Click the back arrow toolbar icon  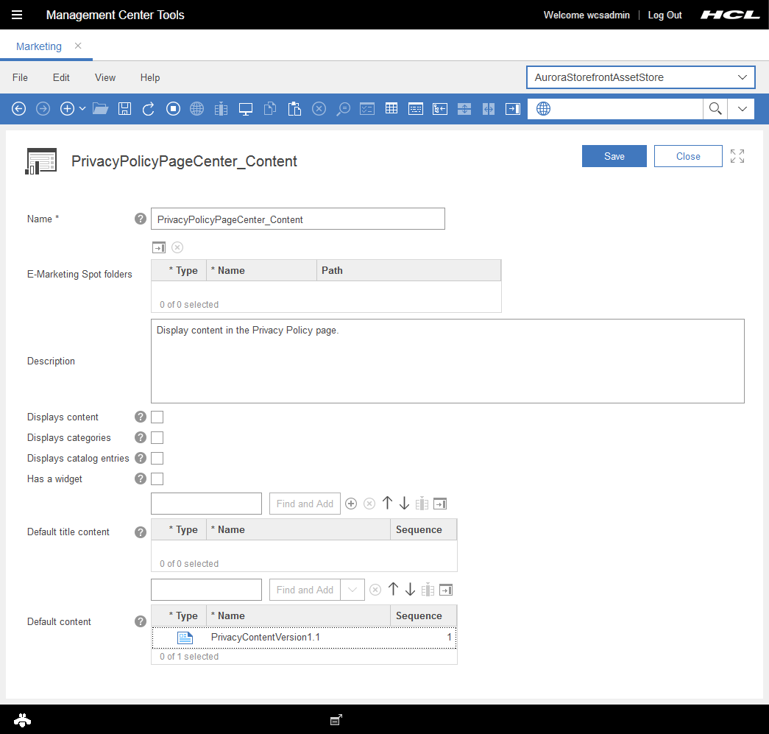coord(19,109)
